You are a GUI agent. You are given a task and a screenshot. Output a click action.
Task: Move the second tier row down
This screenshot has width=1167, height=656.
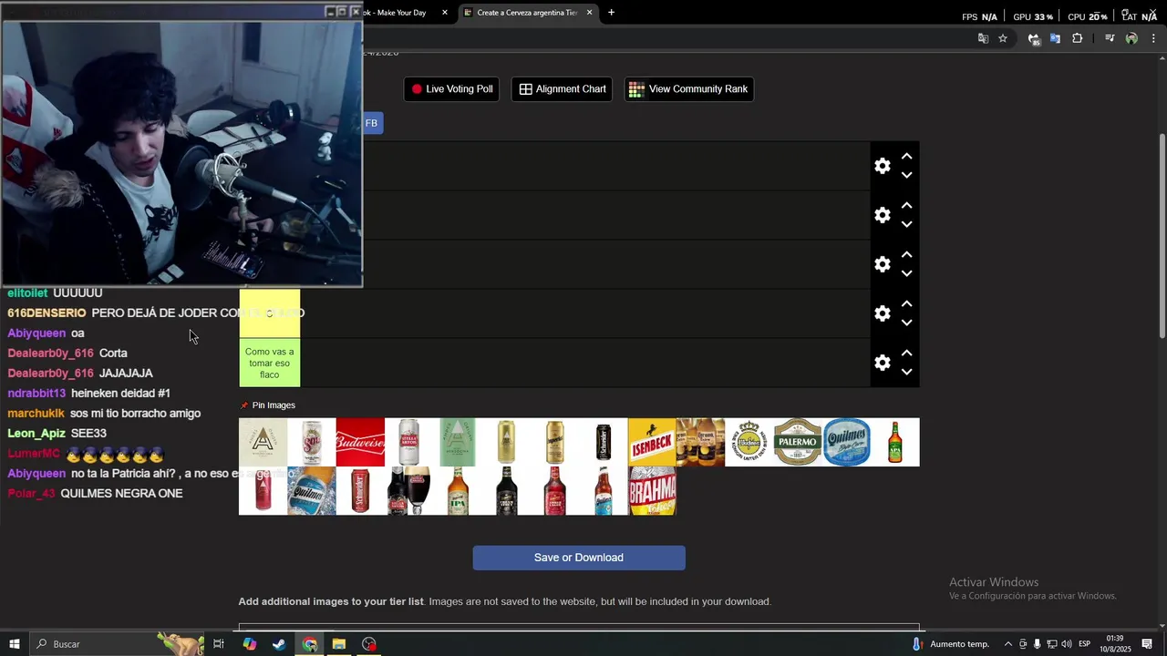click(x=906, y=224)
